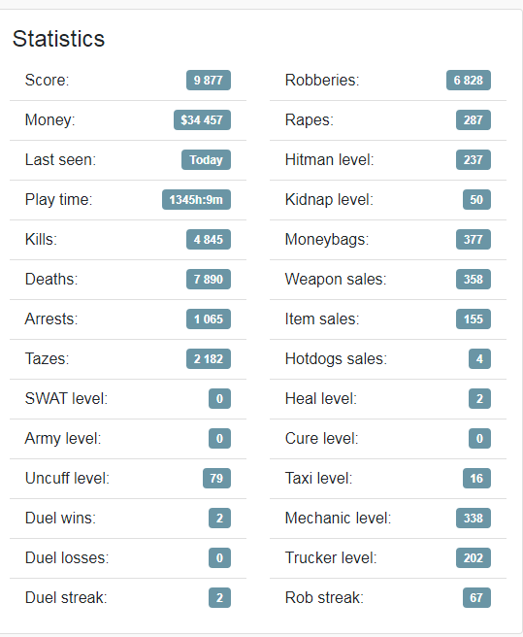The width and height of the screenshot is (523, 637).
Task: Select the Rob streak badge 67
Action: (476, 597)
